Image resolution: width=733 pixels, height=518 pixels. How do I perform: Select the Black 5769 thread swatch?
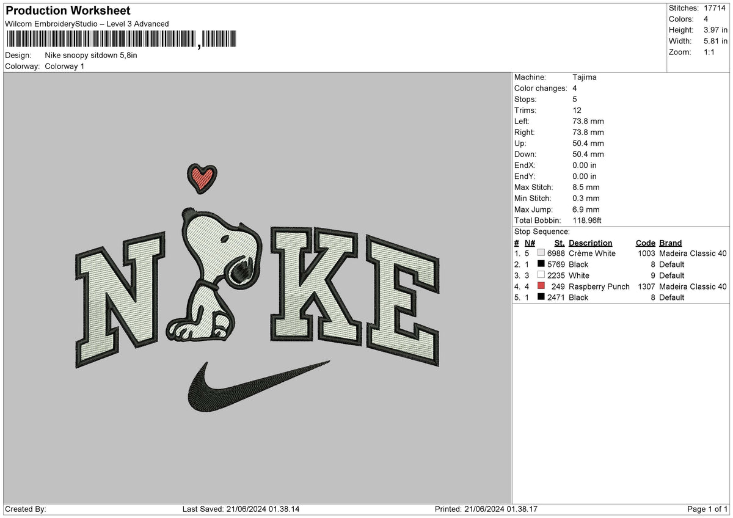(x=541, y=264)
